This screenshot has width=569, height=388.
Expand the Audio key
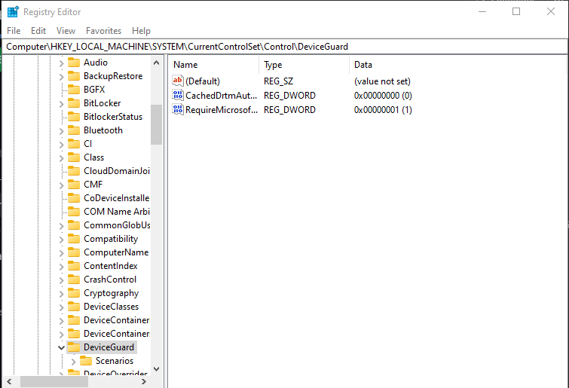(61, 63)
